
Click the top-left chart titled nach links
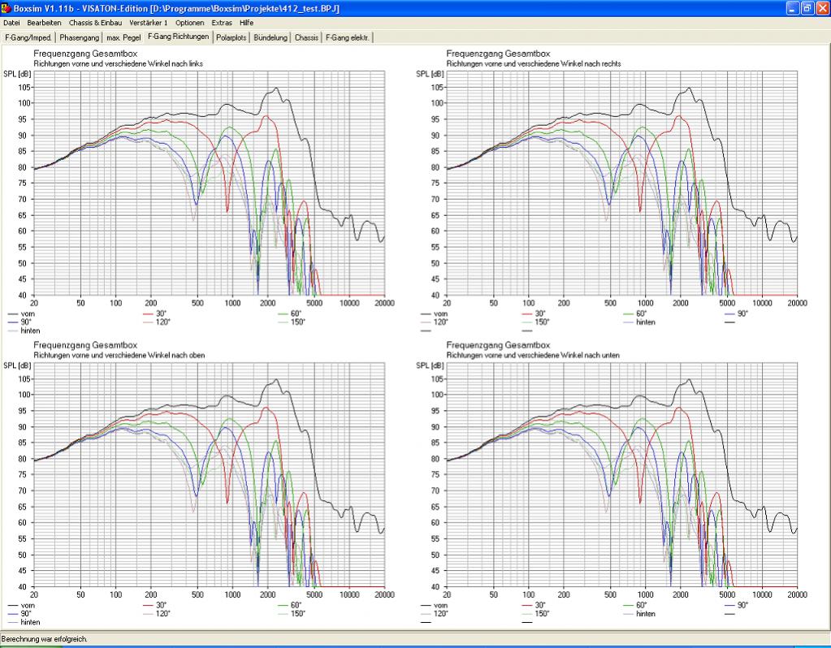click(x=210, y=184)
